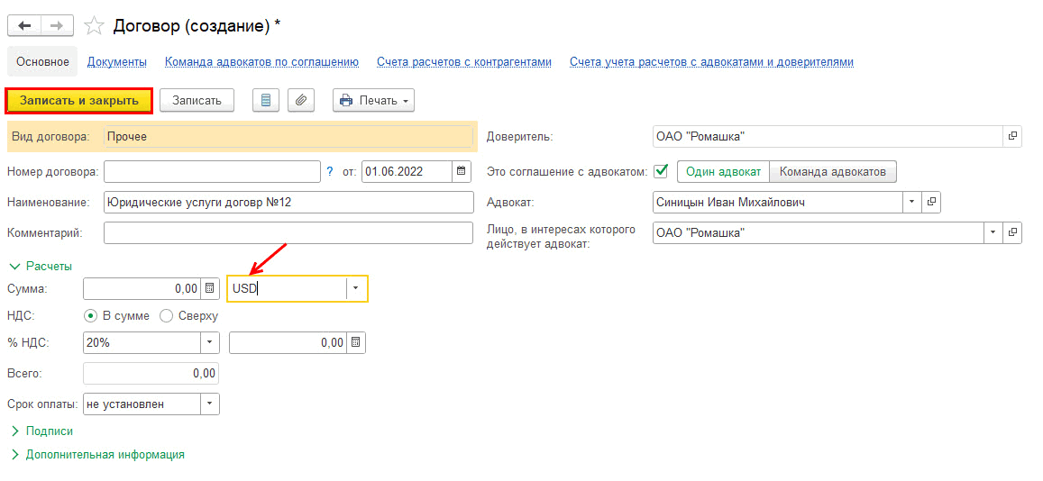Open the currency USD dropdown

356,288
